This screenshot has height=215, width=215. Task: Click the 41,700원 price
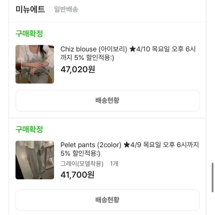point(77,174)
